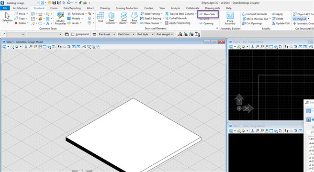This screenshot has width=314, height=172.
Task: Apply Fireproofing to steel member
Action: tap(178, 23)
